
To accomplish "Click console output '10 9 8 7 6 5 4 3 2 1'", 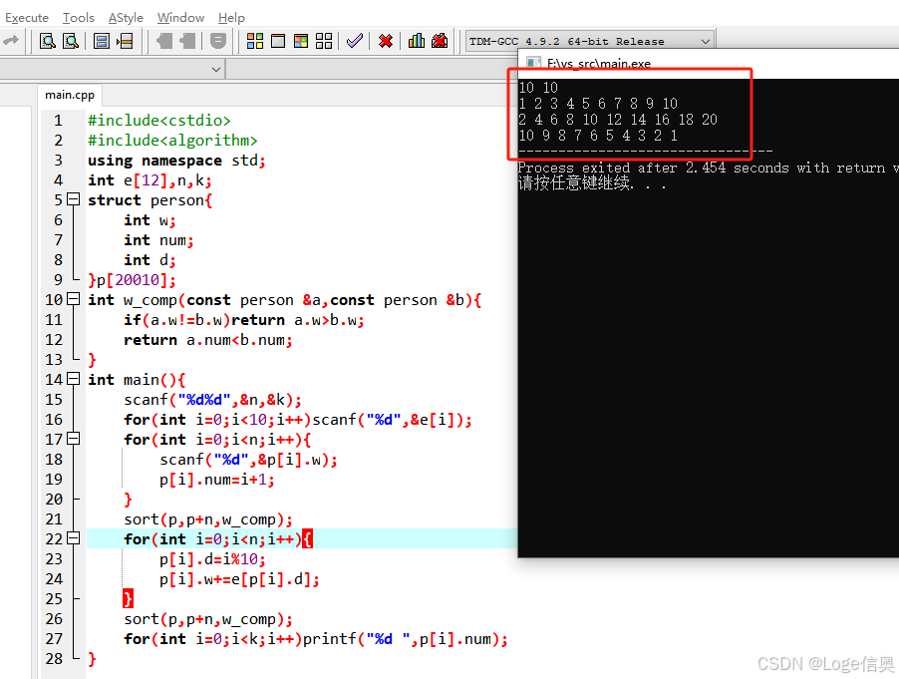I will pos(599,136).
